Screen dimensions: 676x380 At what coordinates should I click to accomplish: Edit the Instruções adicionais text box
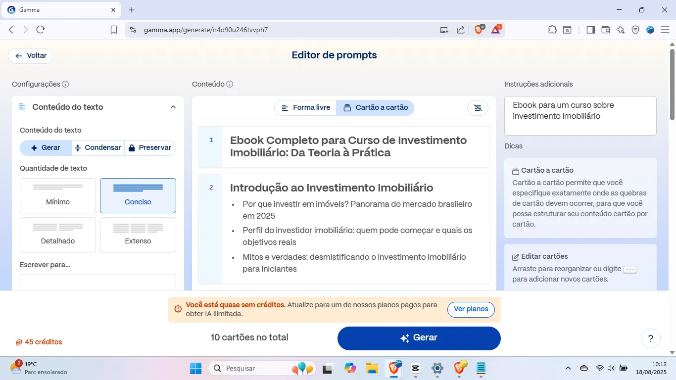click(x=580, y=116)
